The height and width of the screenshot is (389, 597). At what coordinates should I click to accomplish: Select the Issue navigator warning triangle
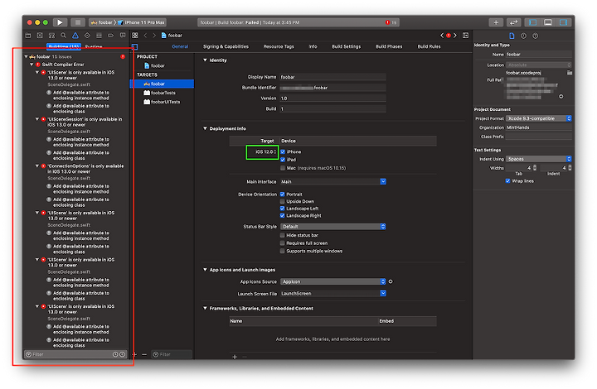point(75,36)
